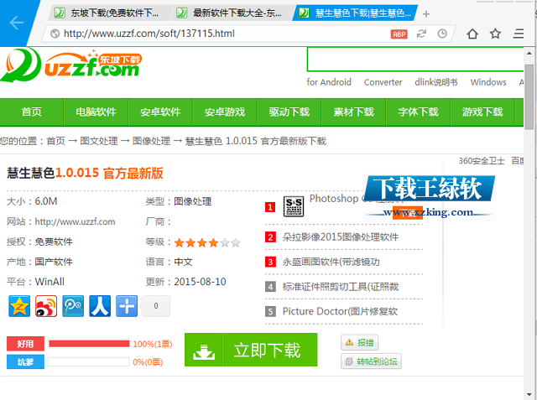
Task: Click the four-star rating stars
Action: tap(207, 242)
